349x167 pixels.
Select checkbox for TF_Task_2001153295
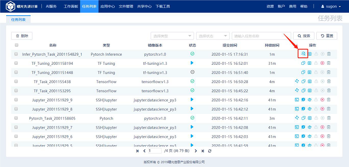click(x=16, y=90)
